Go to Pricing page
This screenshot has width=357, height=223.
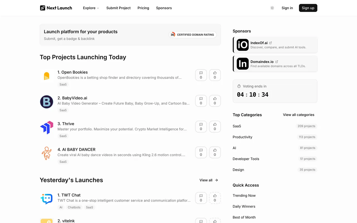pos(143,8)
